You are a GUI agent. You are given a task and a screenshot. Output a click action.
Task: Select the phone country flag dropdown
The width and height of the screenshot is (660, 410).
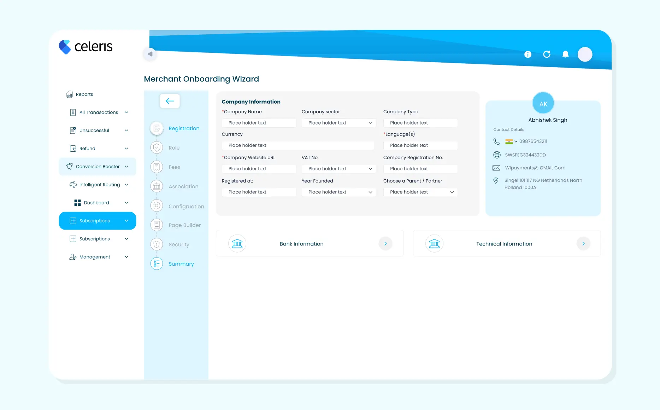511,142
